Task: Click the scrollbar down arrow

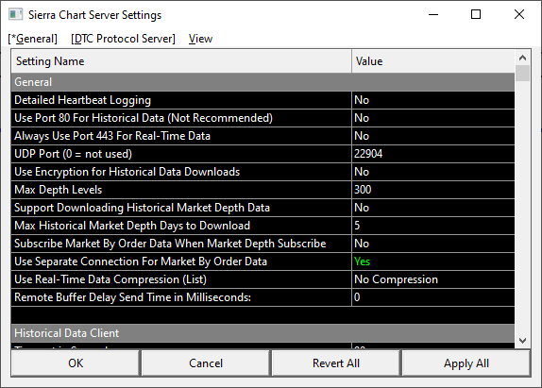Action: 523,341
